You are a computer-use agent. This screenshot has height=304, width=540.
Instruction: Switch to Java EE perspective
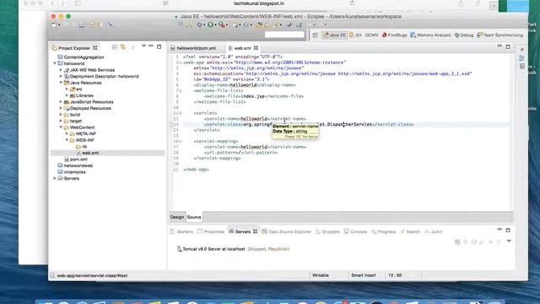point(334,35)
